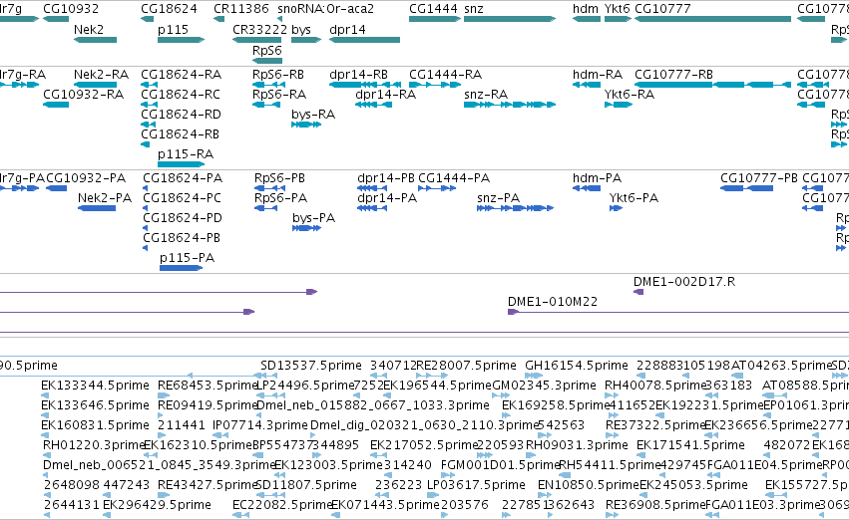Open the GH16154.5prime EST

pos(534,376)
